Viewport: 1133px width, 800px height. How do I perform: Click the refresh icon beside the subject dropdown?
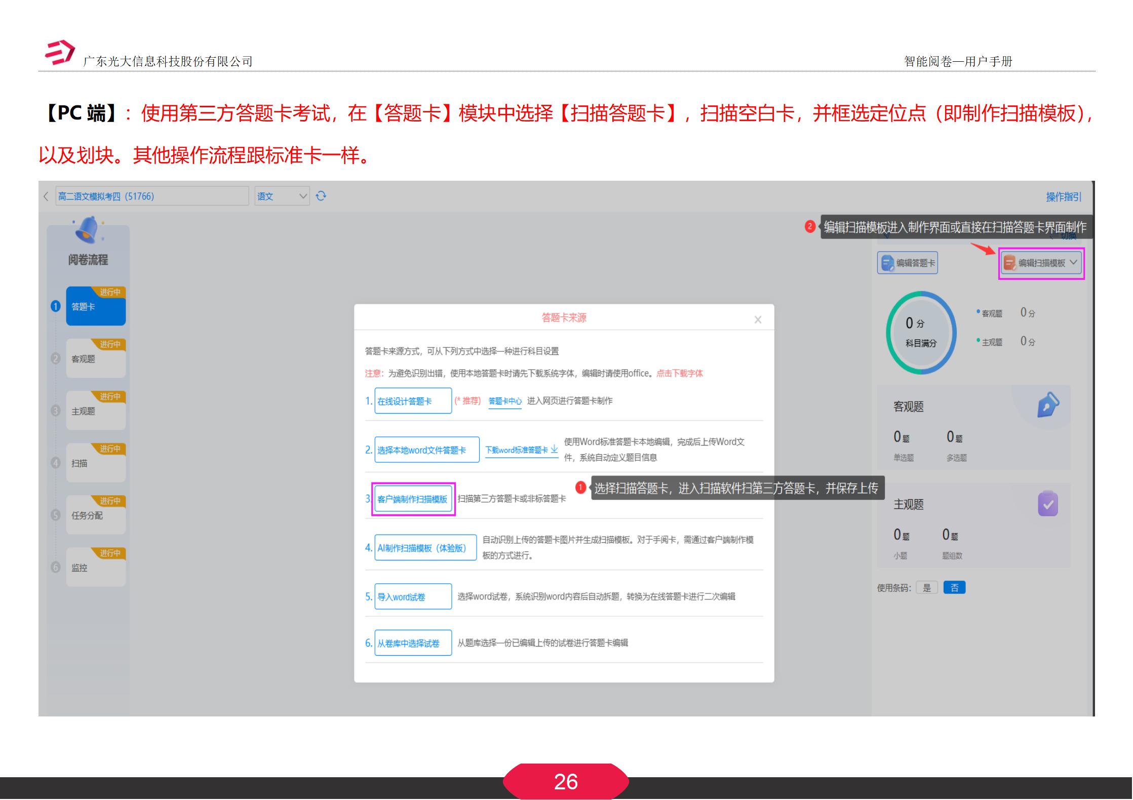coord(321,196)
